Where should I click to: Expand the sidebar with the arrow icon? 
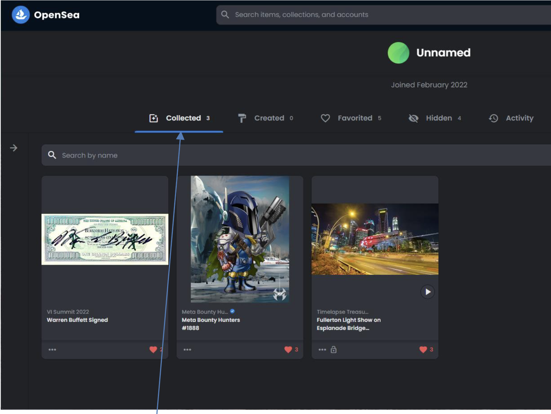(x=14, y=148)
